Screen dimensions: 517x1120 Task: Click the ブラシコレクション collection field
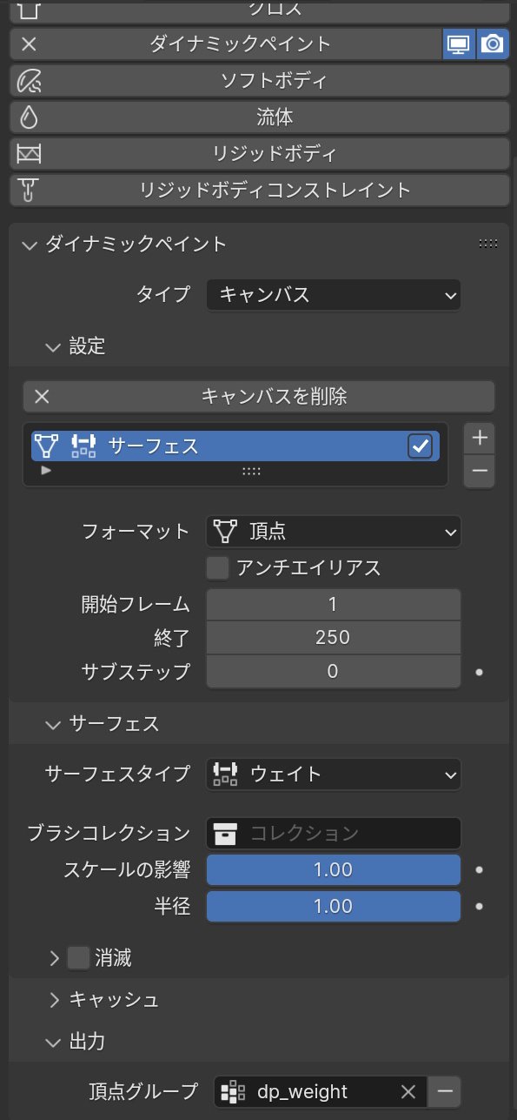point(333,833)
